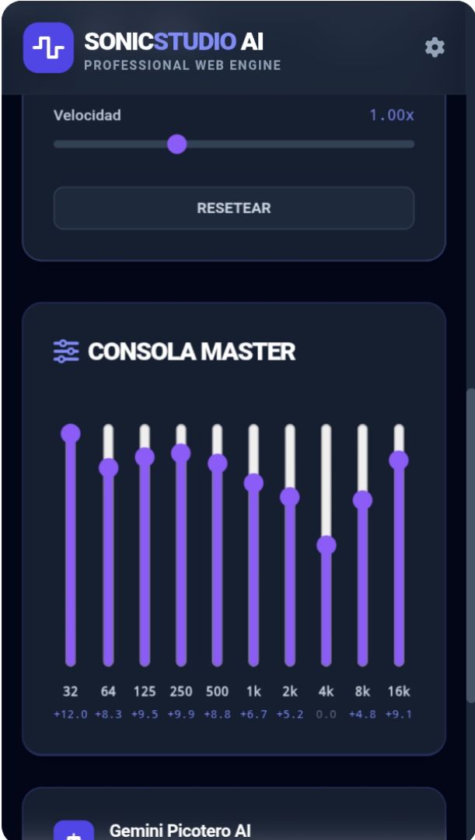
Task: Click the SONICSTUDIO AI title text
Action: pos(173,41)
